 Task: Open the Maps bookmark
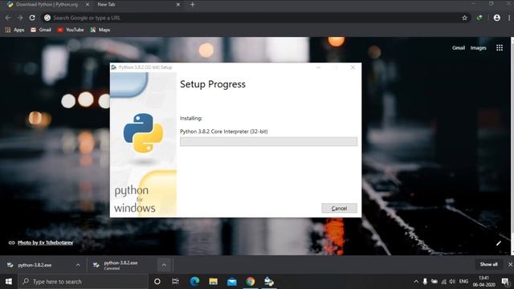click(100, 30)
